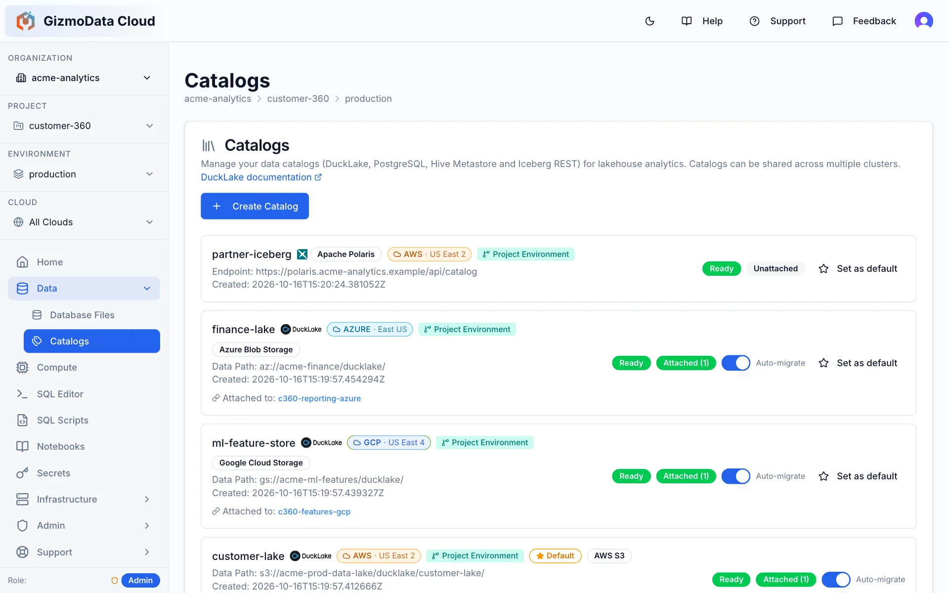Go to Home page
Image resolution: width=949 pixels, height=593 pixels.
[84, 262]
